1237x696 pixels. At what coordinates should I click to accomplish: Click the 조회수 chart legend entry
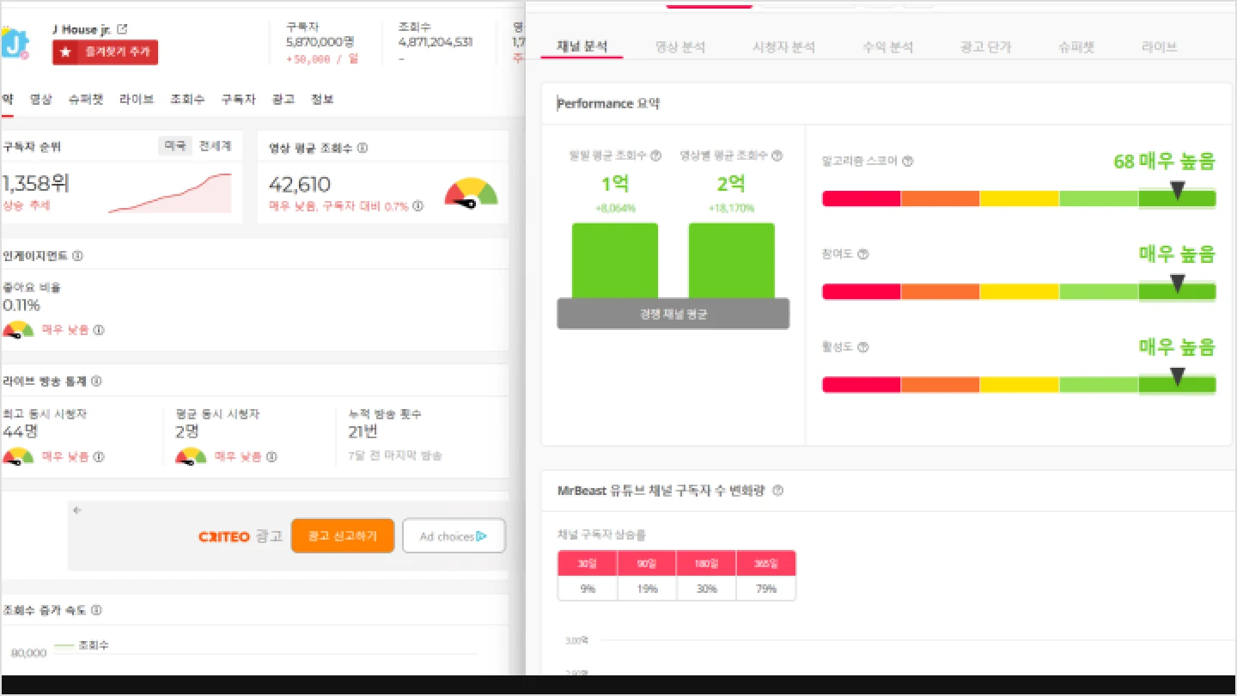82,645
